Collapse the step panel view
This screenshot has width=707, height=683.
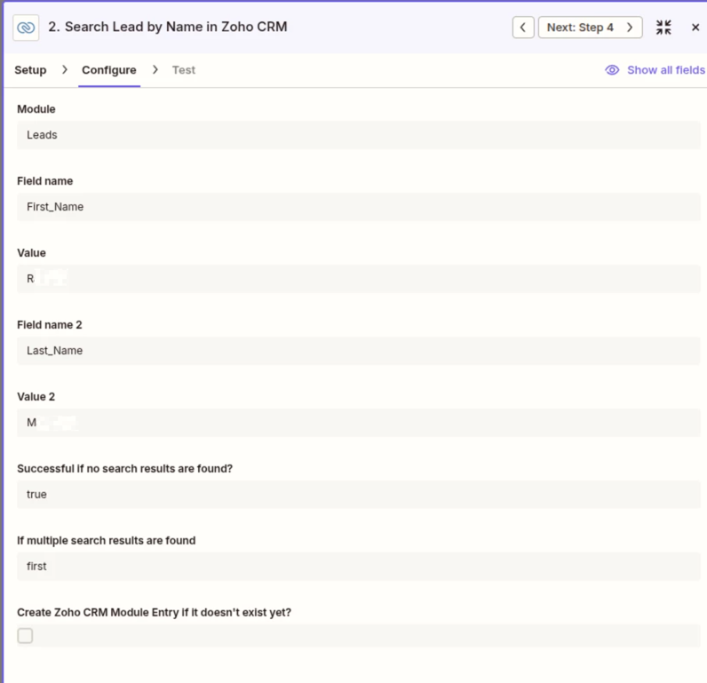coord(663,28)
